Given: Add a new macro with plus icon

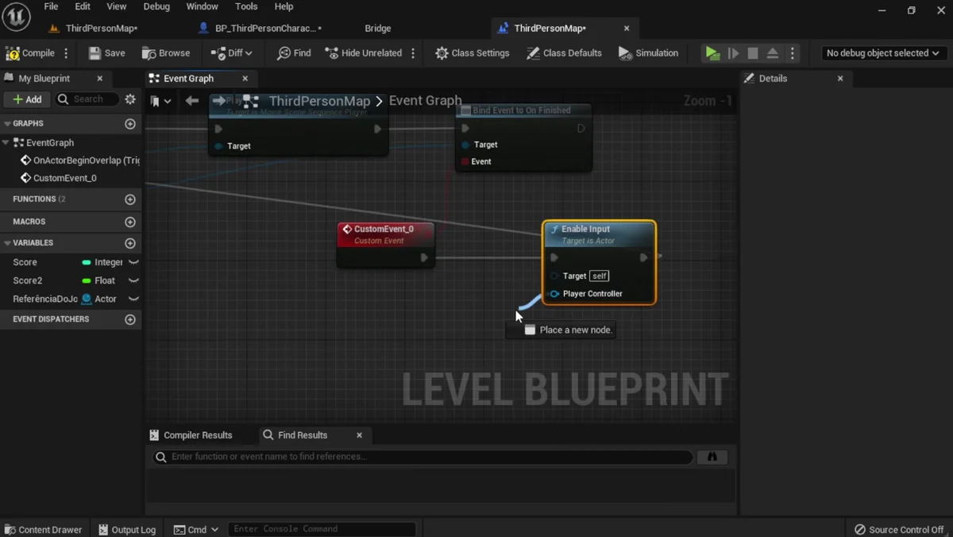Looking at the screenshot, I should [x=130, y=222].
